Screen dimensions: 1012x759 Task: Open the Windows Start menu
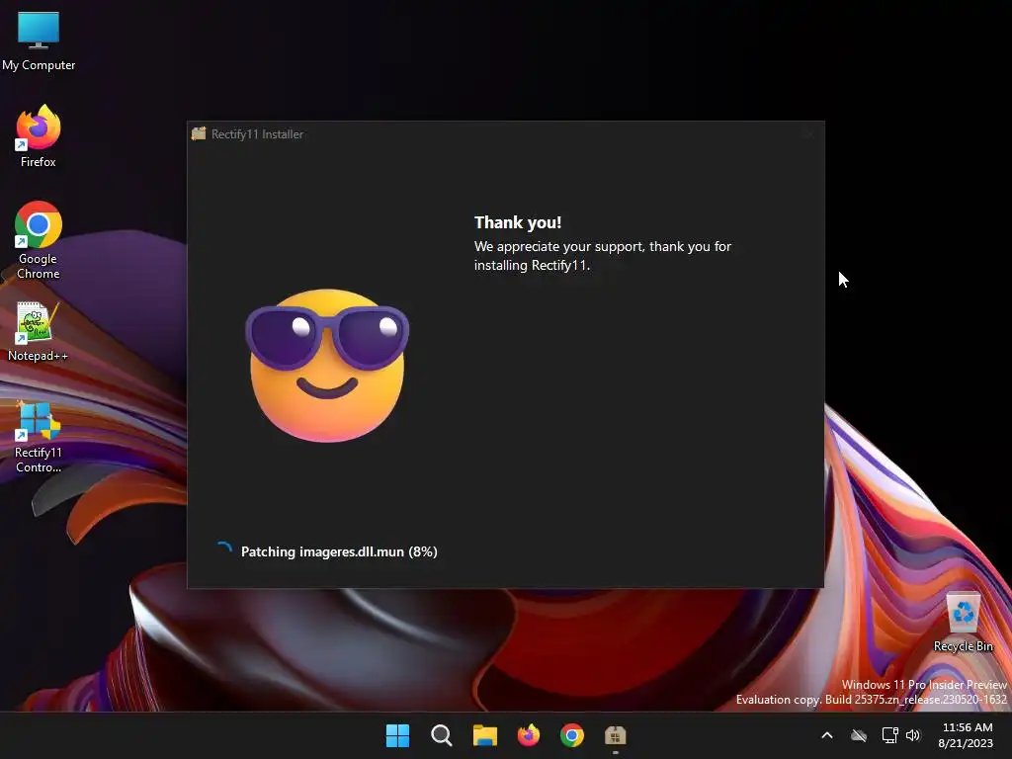[397, 735]
